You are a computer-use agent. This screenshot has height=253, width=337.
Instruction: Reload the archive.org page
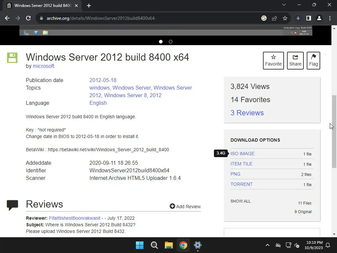coord(28,18)
